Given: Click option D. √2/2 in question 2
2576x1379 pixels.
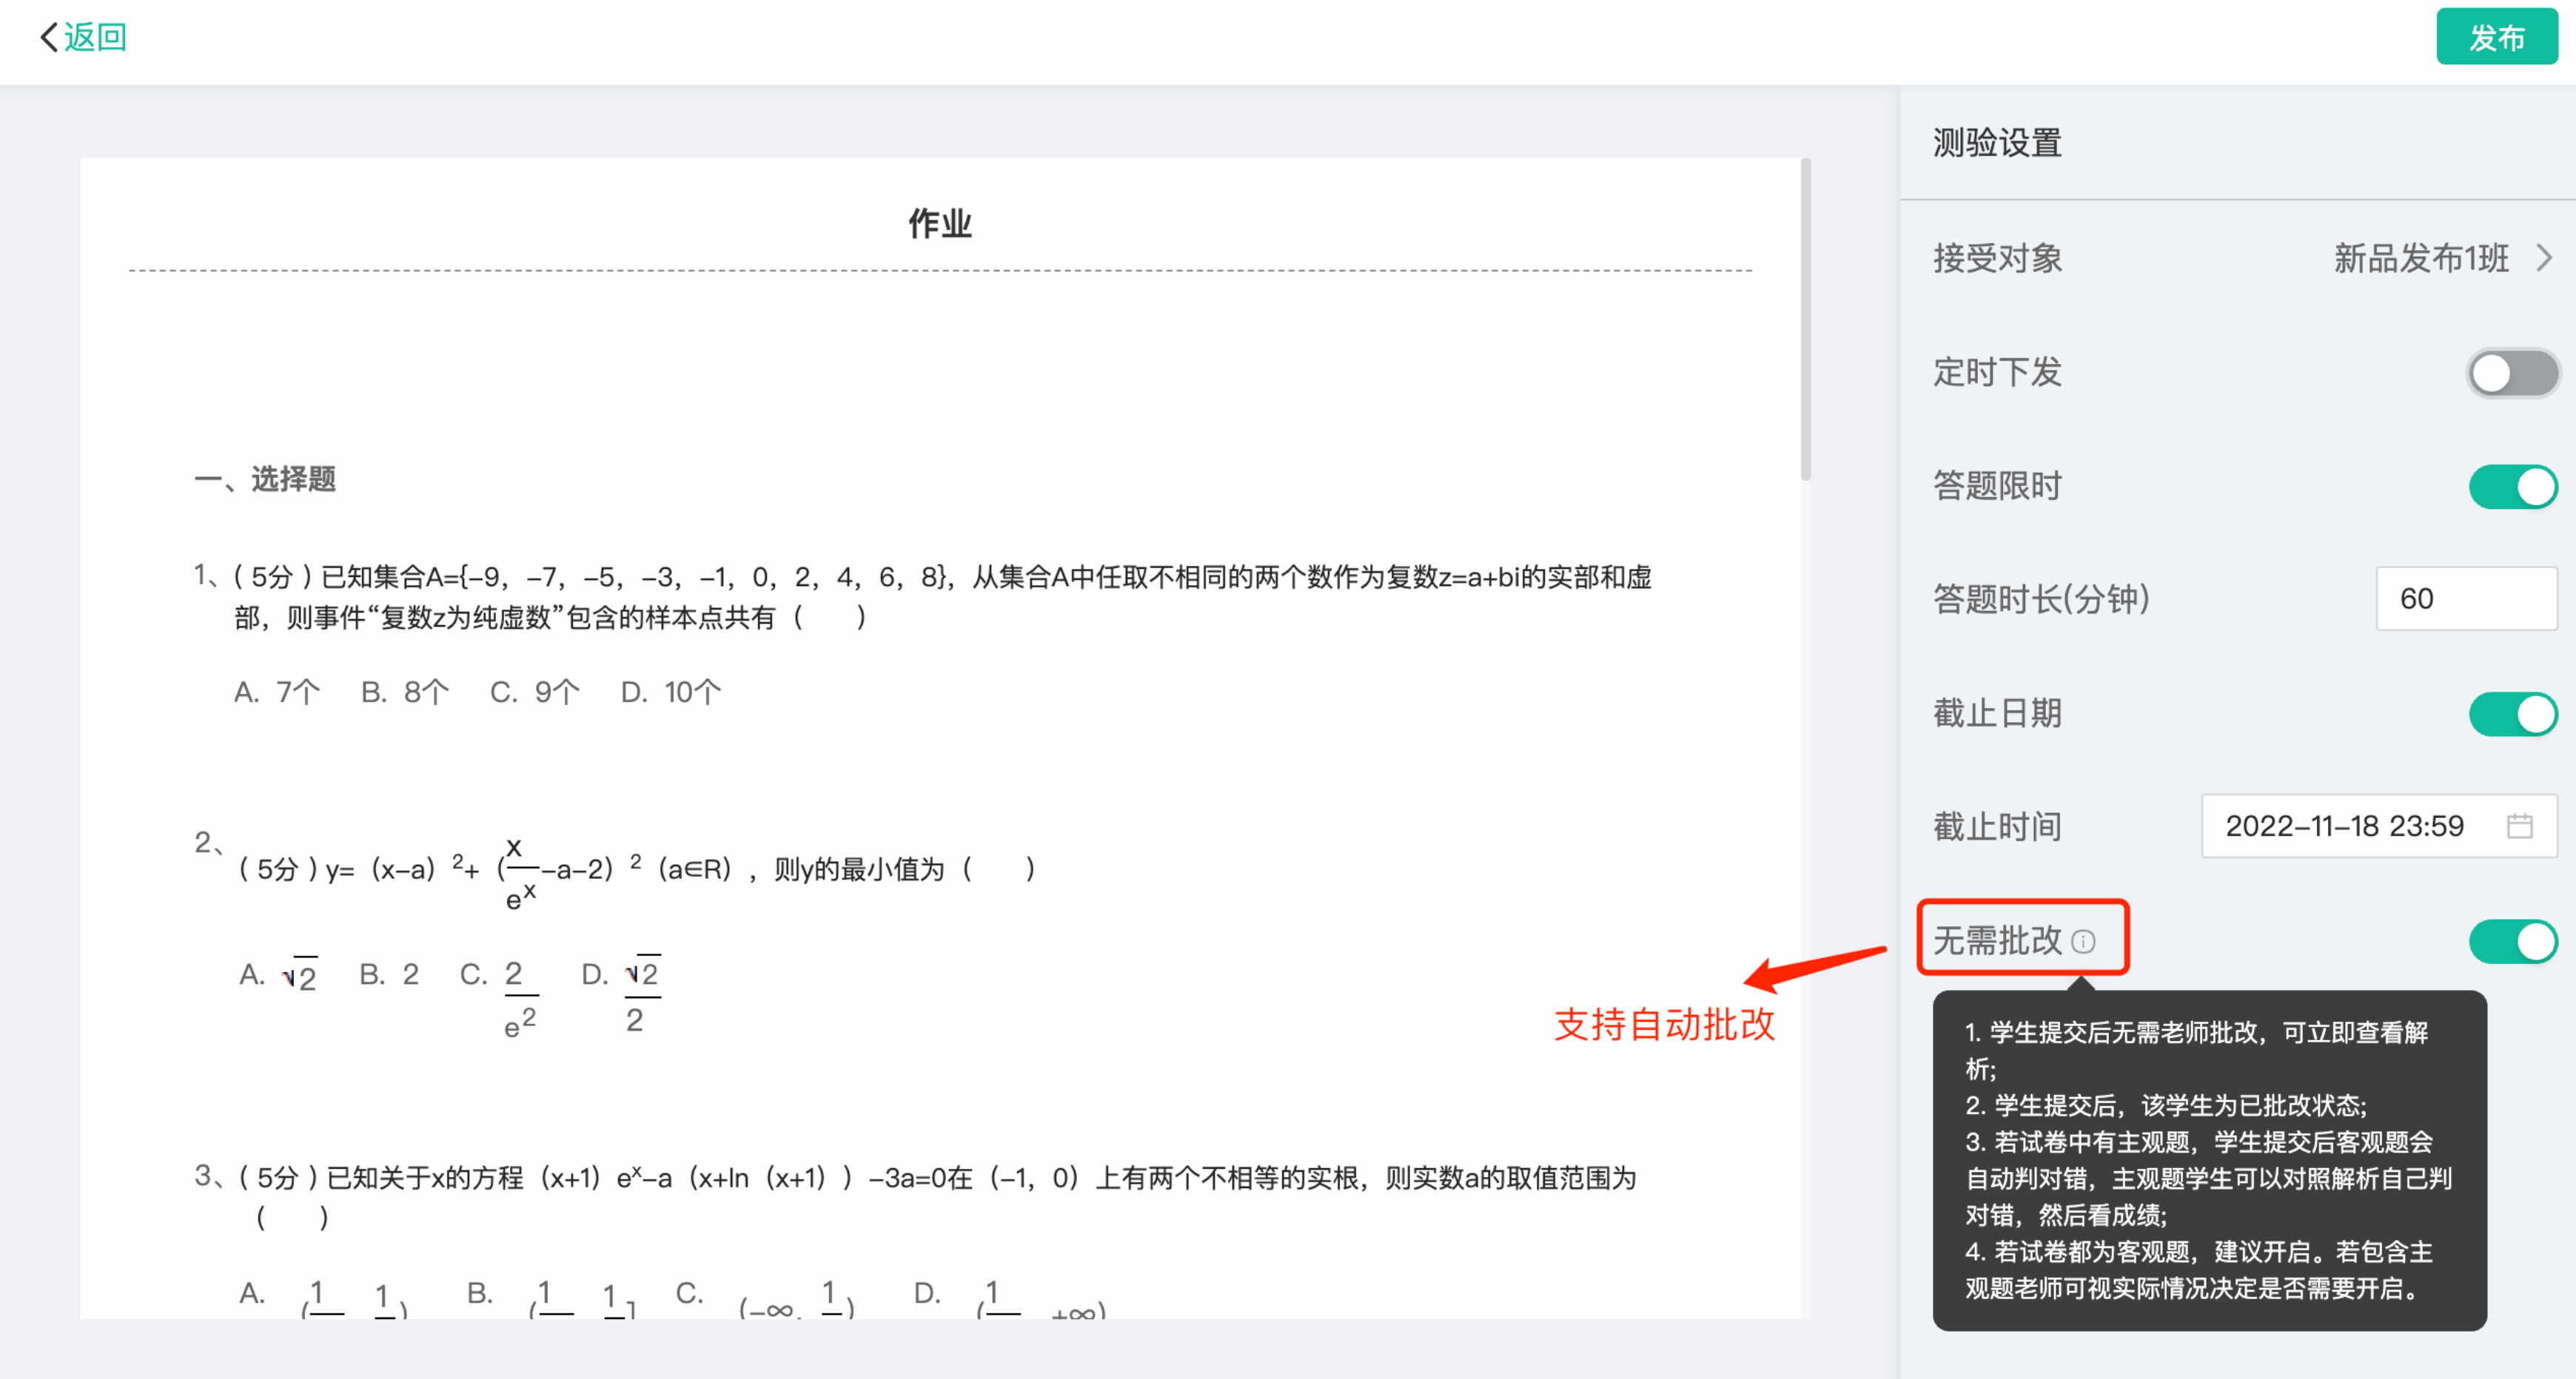Looking at the screenshot, I should [621, 995].
